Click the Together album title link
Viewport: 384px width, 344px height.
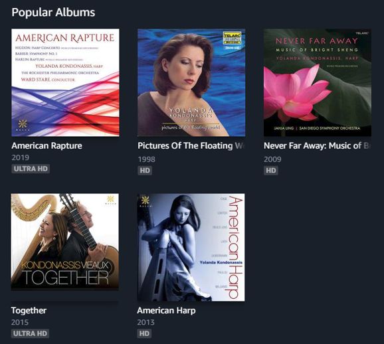29,310
